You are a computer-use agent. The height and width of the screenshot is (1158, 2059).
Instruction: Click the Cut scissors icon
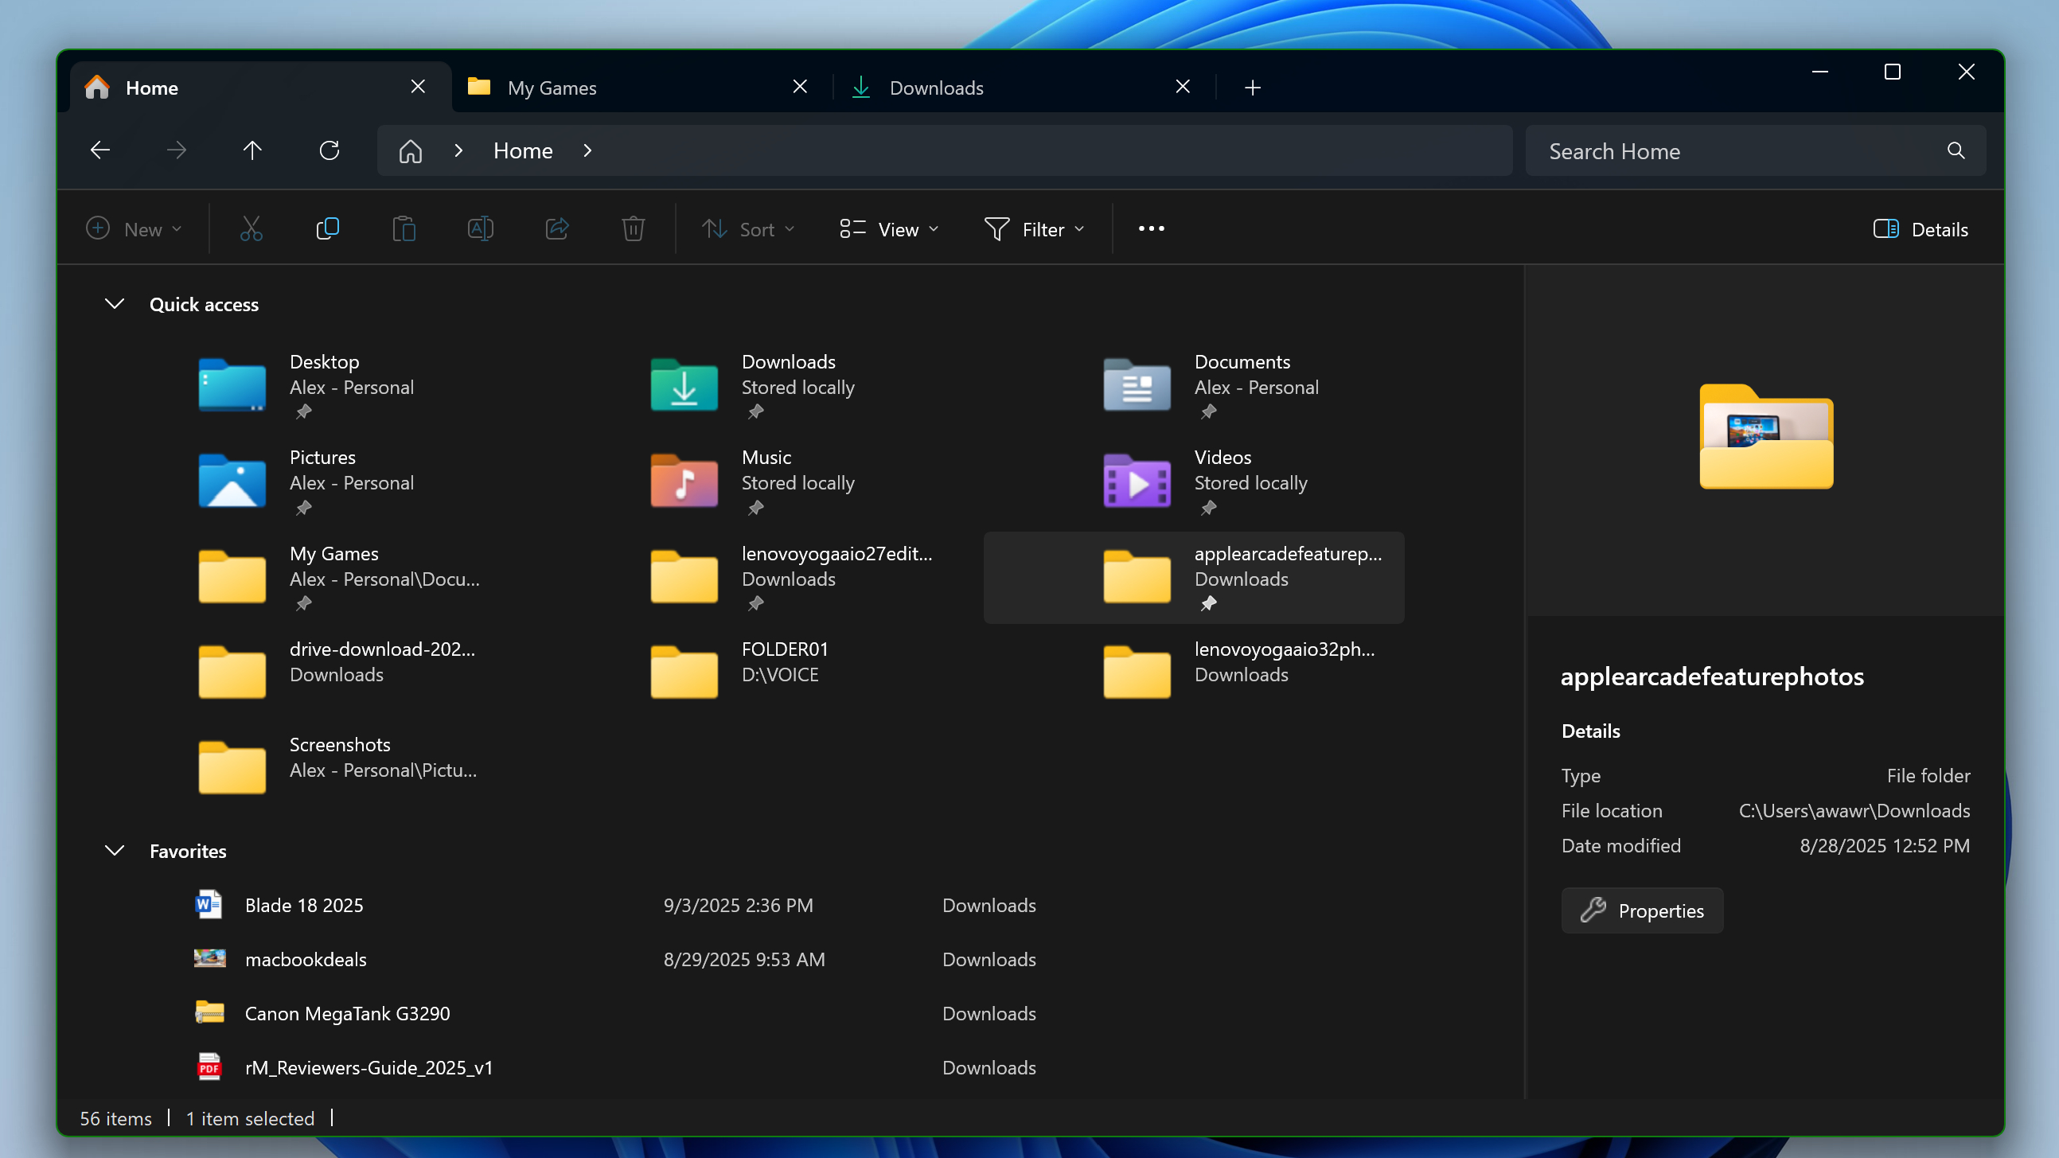click(x=251, y=229)
